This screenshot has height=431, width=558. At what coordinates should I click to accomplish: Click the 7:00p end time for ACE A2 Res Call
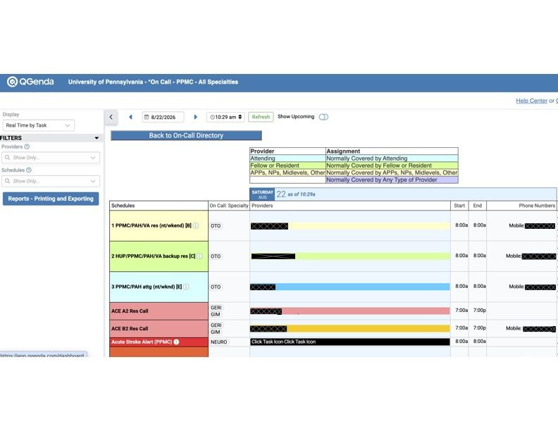pos(479,311)
